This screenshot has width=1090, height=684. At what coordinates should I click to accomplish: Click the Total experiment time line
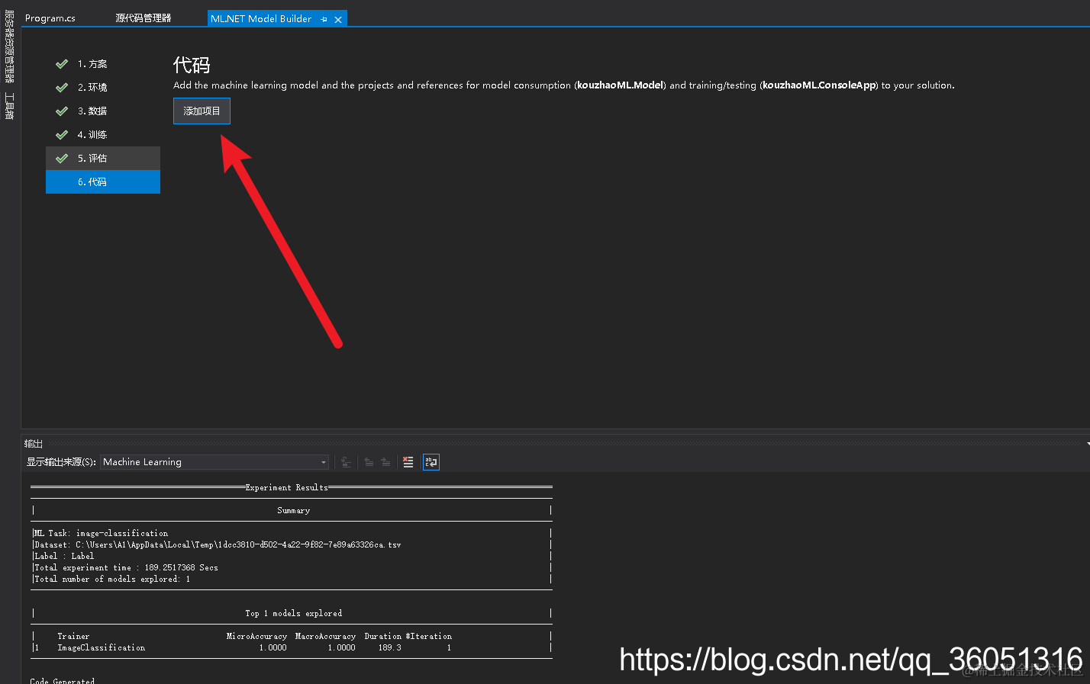click(x=125, y=567)
